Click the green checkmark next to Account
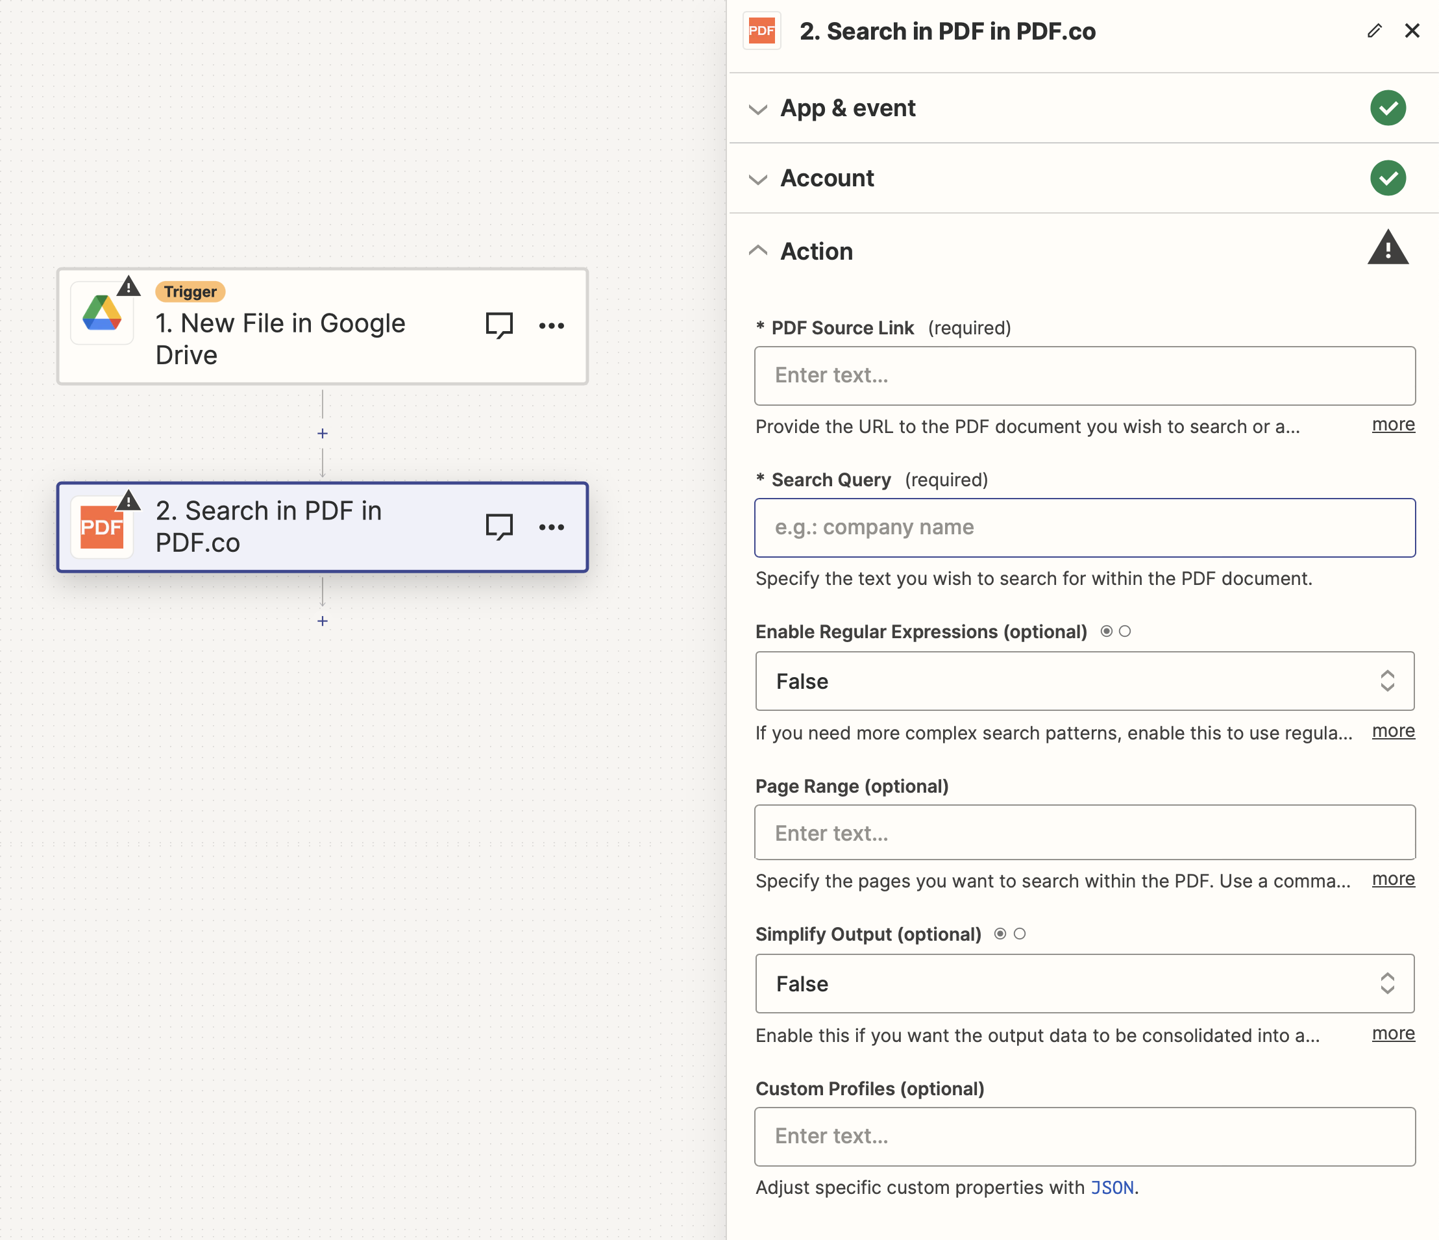 point(1387,178)
